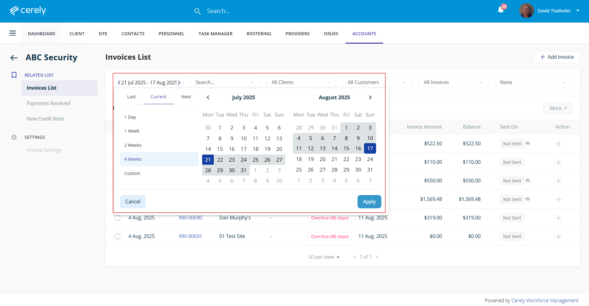Viewport: 589px width, 306px height.
Task: Choose the 2 Weeks range option
Action: 159,145
